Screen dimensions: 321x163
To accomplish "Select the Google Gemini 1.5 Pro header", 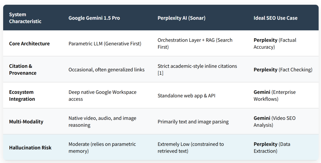I will point(94,18).
